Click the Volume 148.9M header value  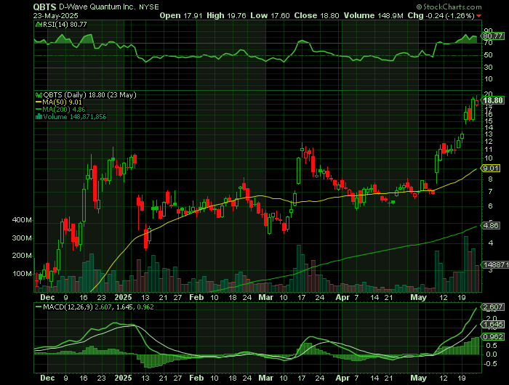tap(374, 15)
